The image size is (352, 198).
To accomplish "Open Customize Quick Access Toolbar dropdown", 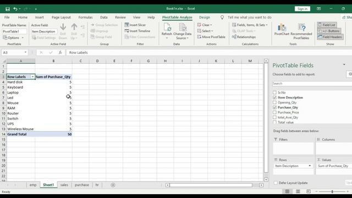I will pyautogui.click(x=36, y=9).
